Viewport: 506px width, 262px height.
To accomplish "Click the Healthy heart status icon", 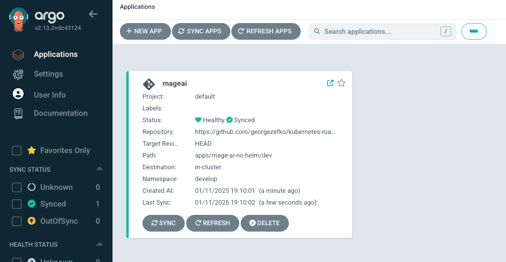I will pos(198,120).
